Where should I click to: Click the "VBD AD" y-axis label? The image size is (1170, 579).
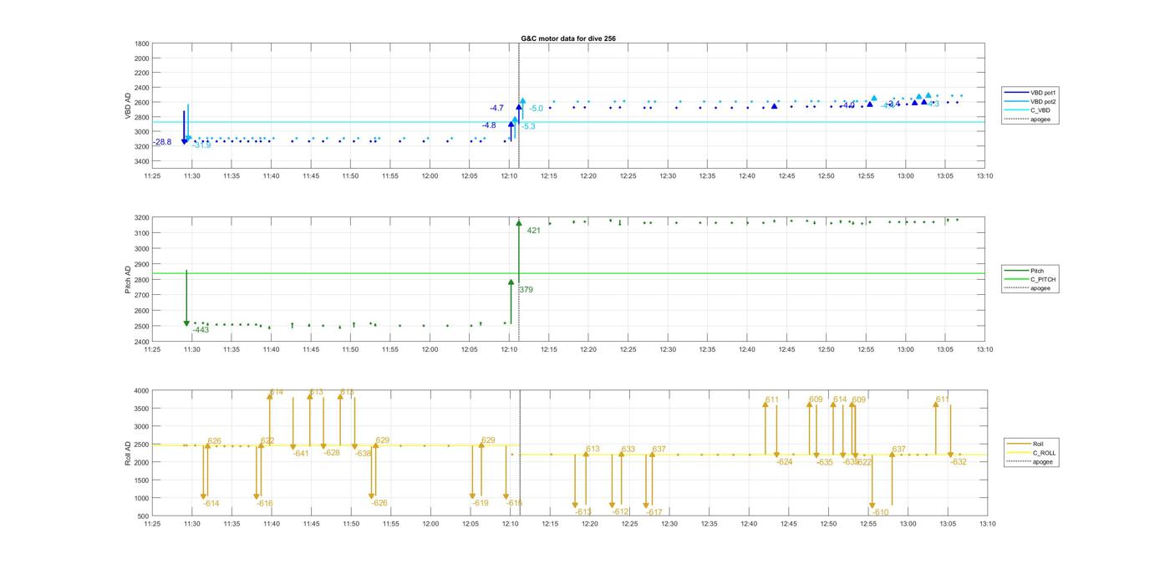129,106
